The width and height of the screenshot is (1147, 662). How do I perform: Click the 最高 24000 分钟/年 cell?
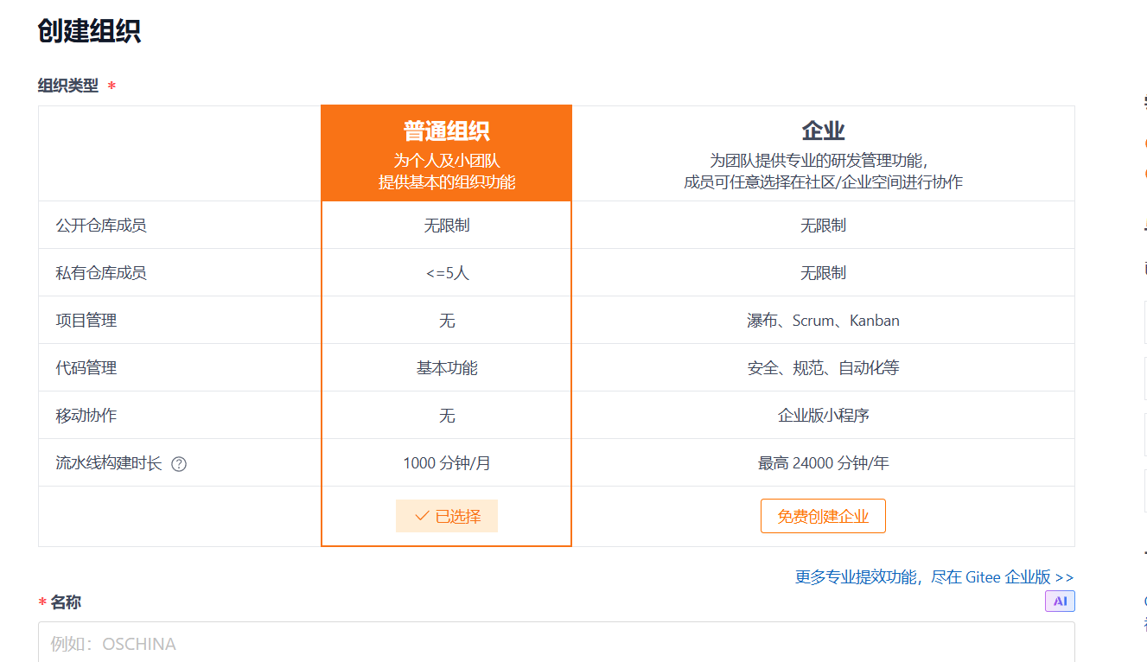point(823,463)
